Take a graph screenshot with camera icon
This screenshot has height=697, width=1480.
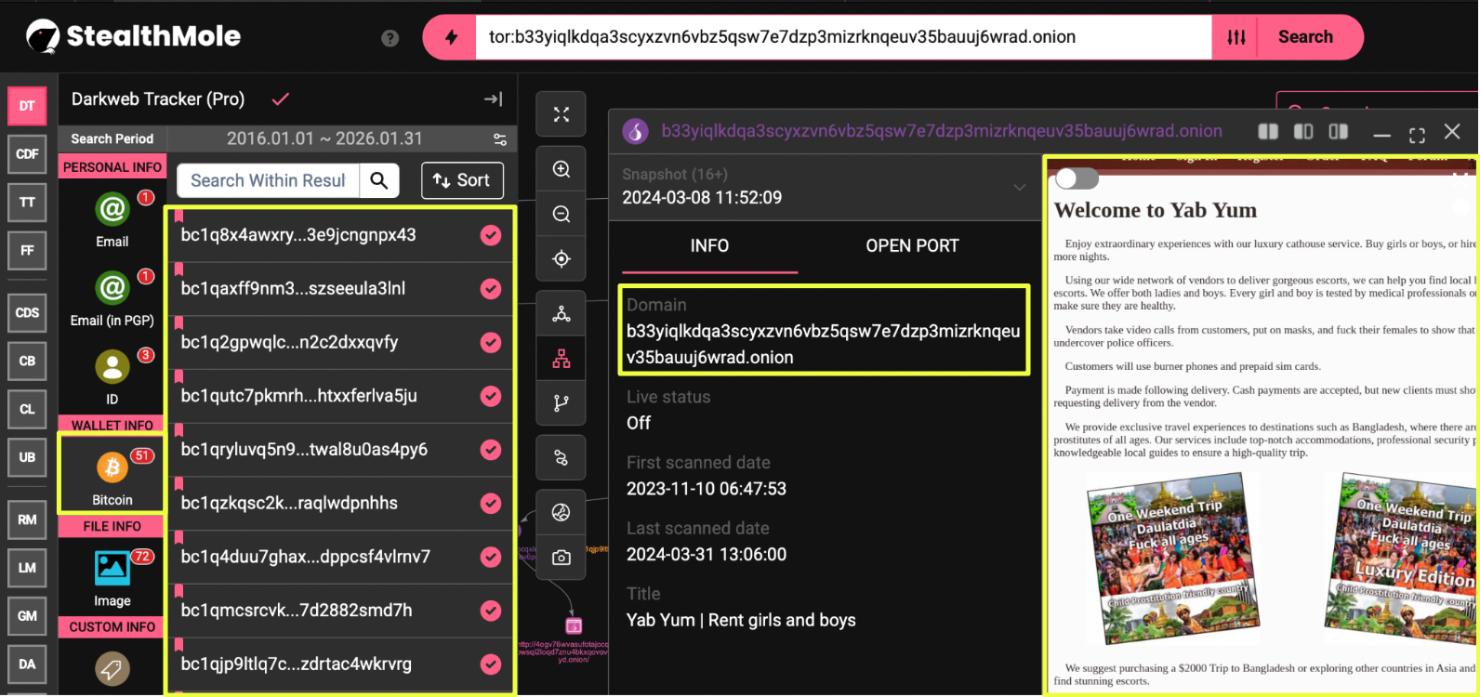point(561,558)
